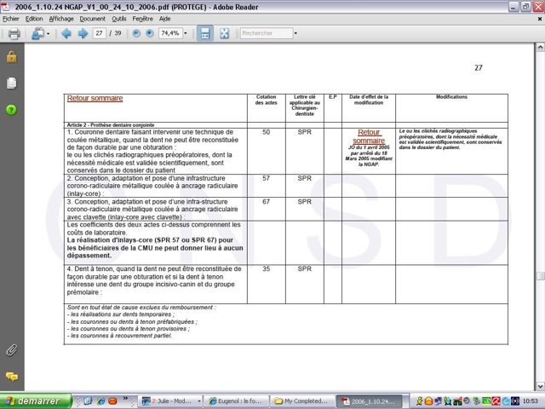Click the green help question mark icon
This screenshot has height=409, width=545.
coord(11,110)
